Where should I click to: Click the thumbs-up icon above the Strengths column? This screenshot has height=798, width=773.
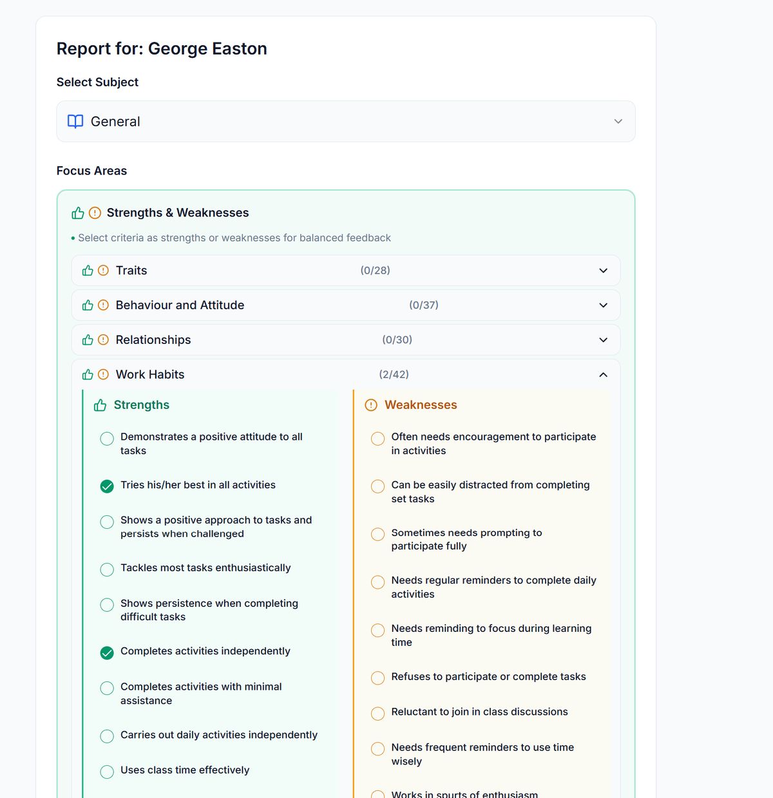click(99, 404)
